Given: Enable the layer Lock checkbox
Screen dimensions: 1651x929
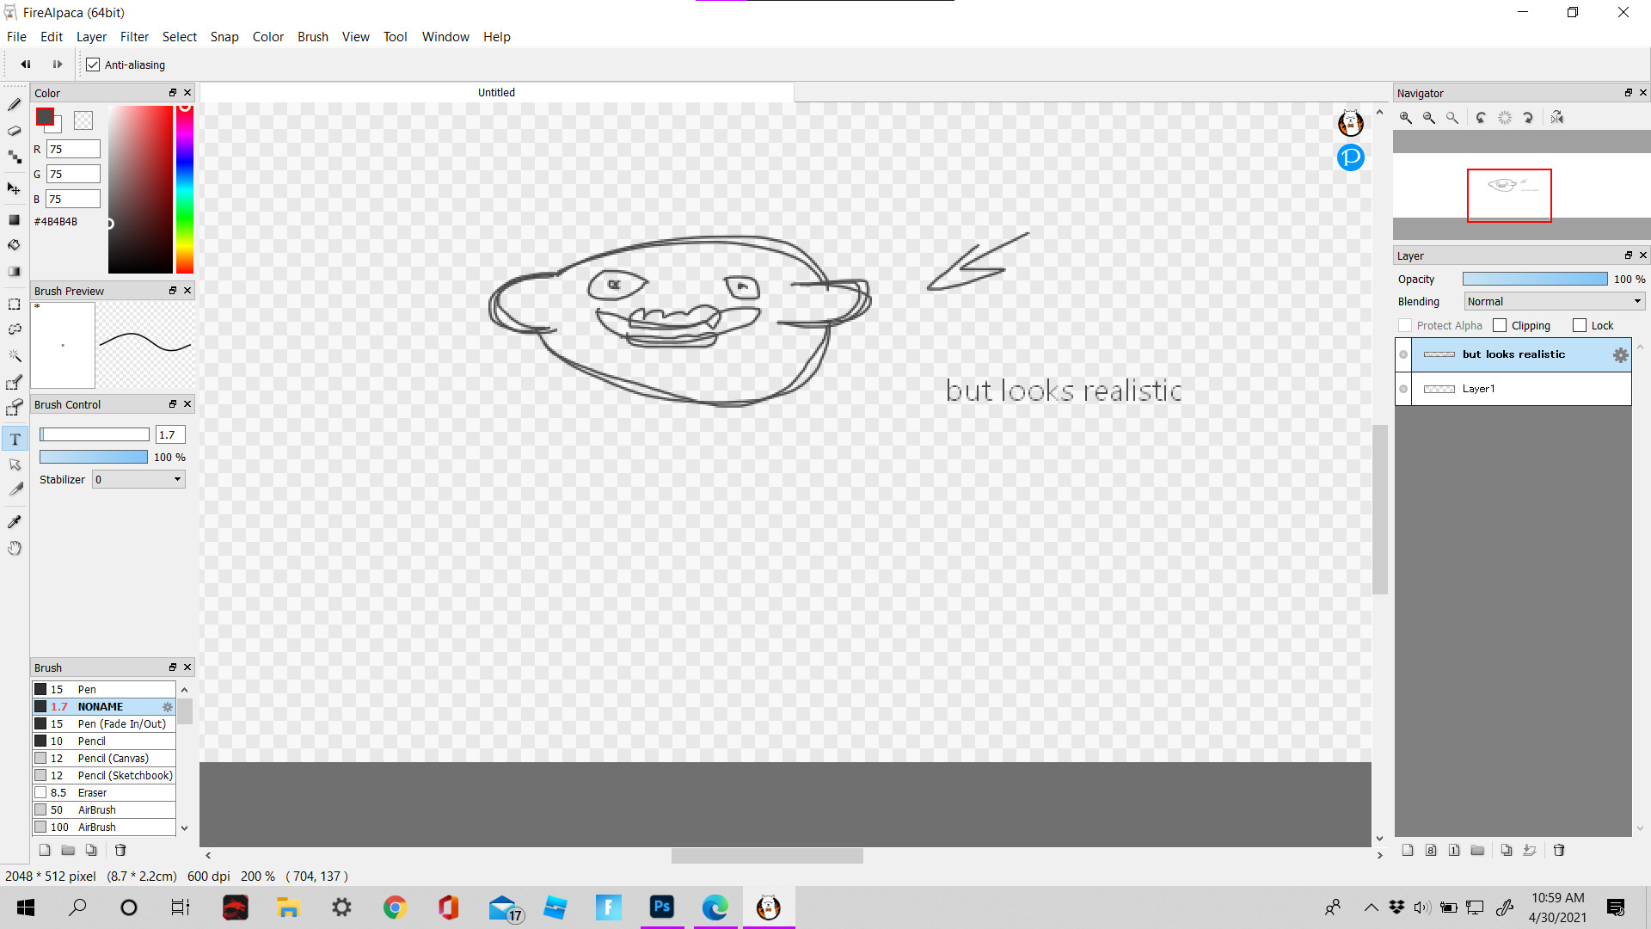Looking at the screenshot, I should point(1580,325).
